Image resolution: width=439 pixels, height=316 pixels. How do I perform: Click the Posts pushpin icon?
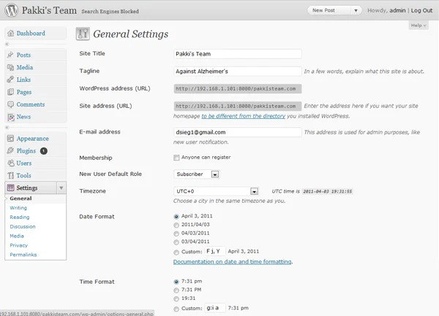pos(10,55)
